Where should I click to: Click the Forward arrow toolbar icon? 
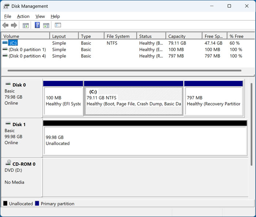tap(14, 25)
